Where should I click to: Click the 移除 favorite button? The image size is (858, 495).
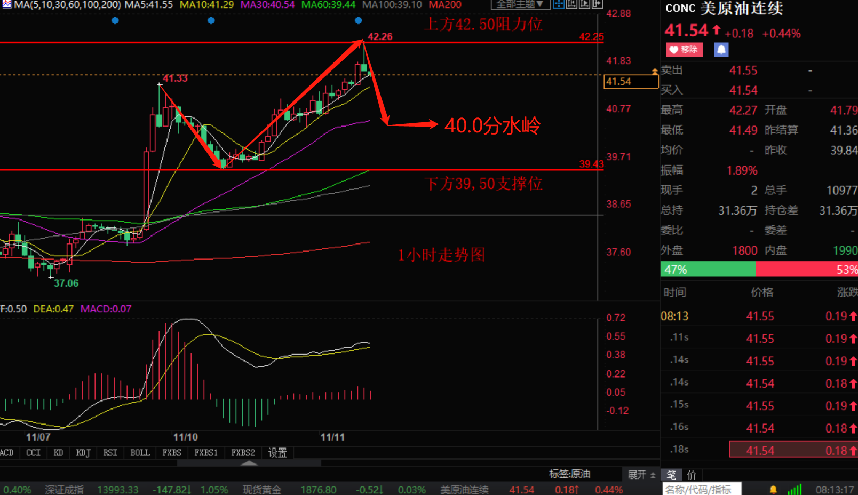(x=684, y=50)
